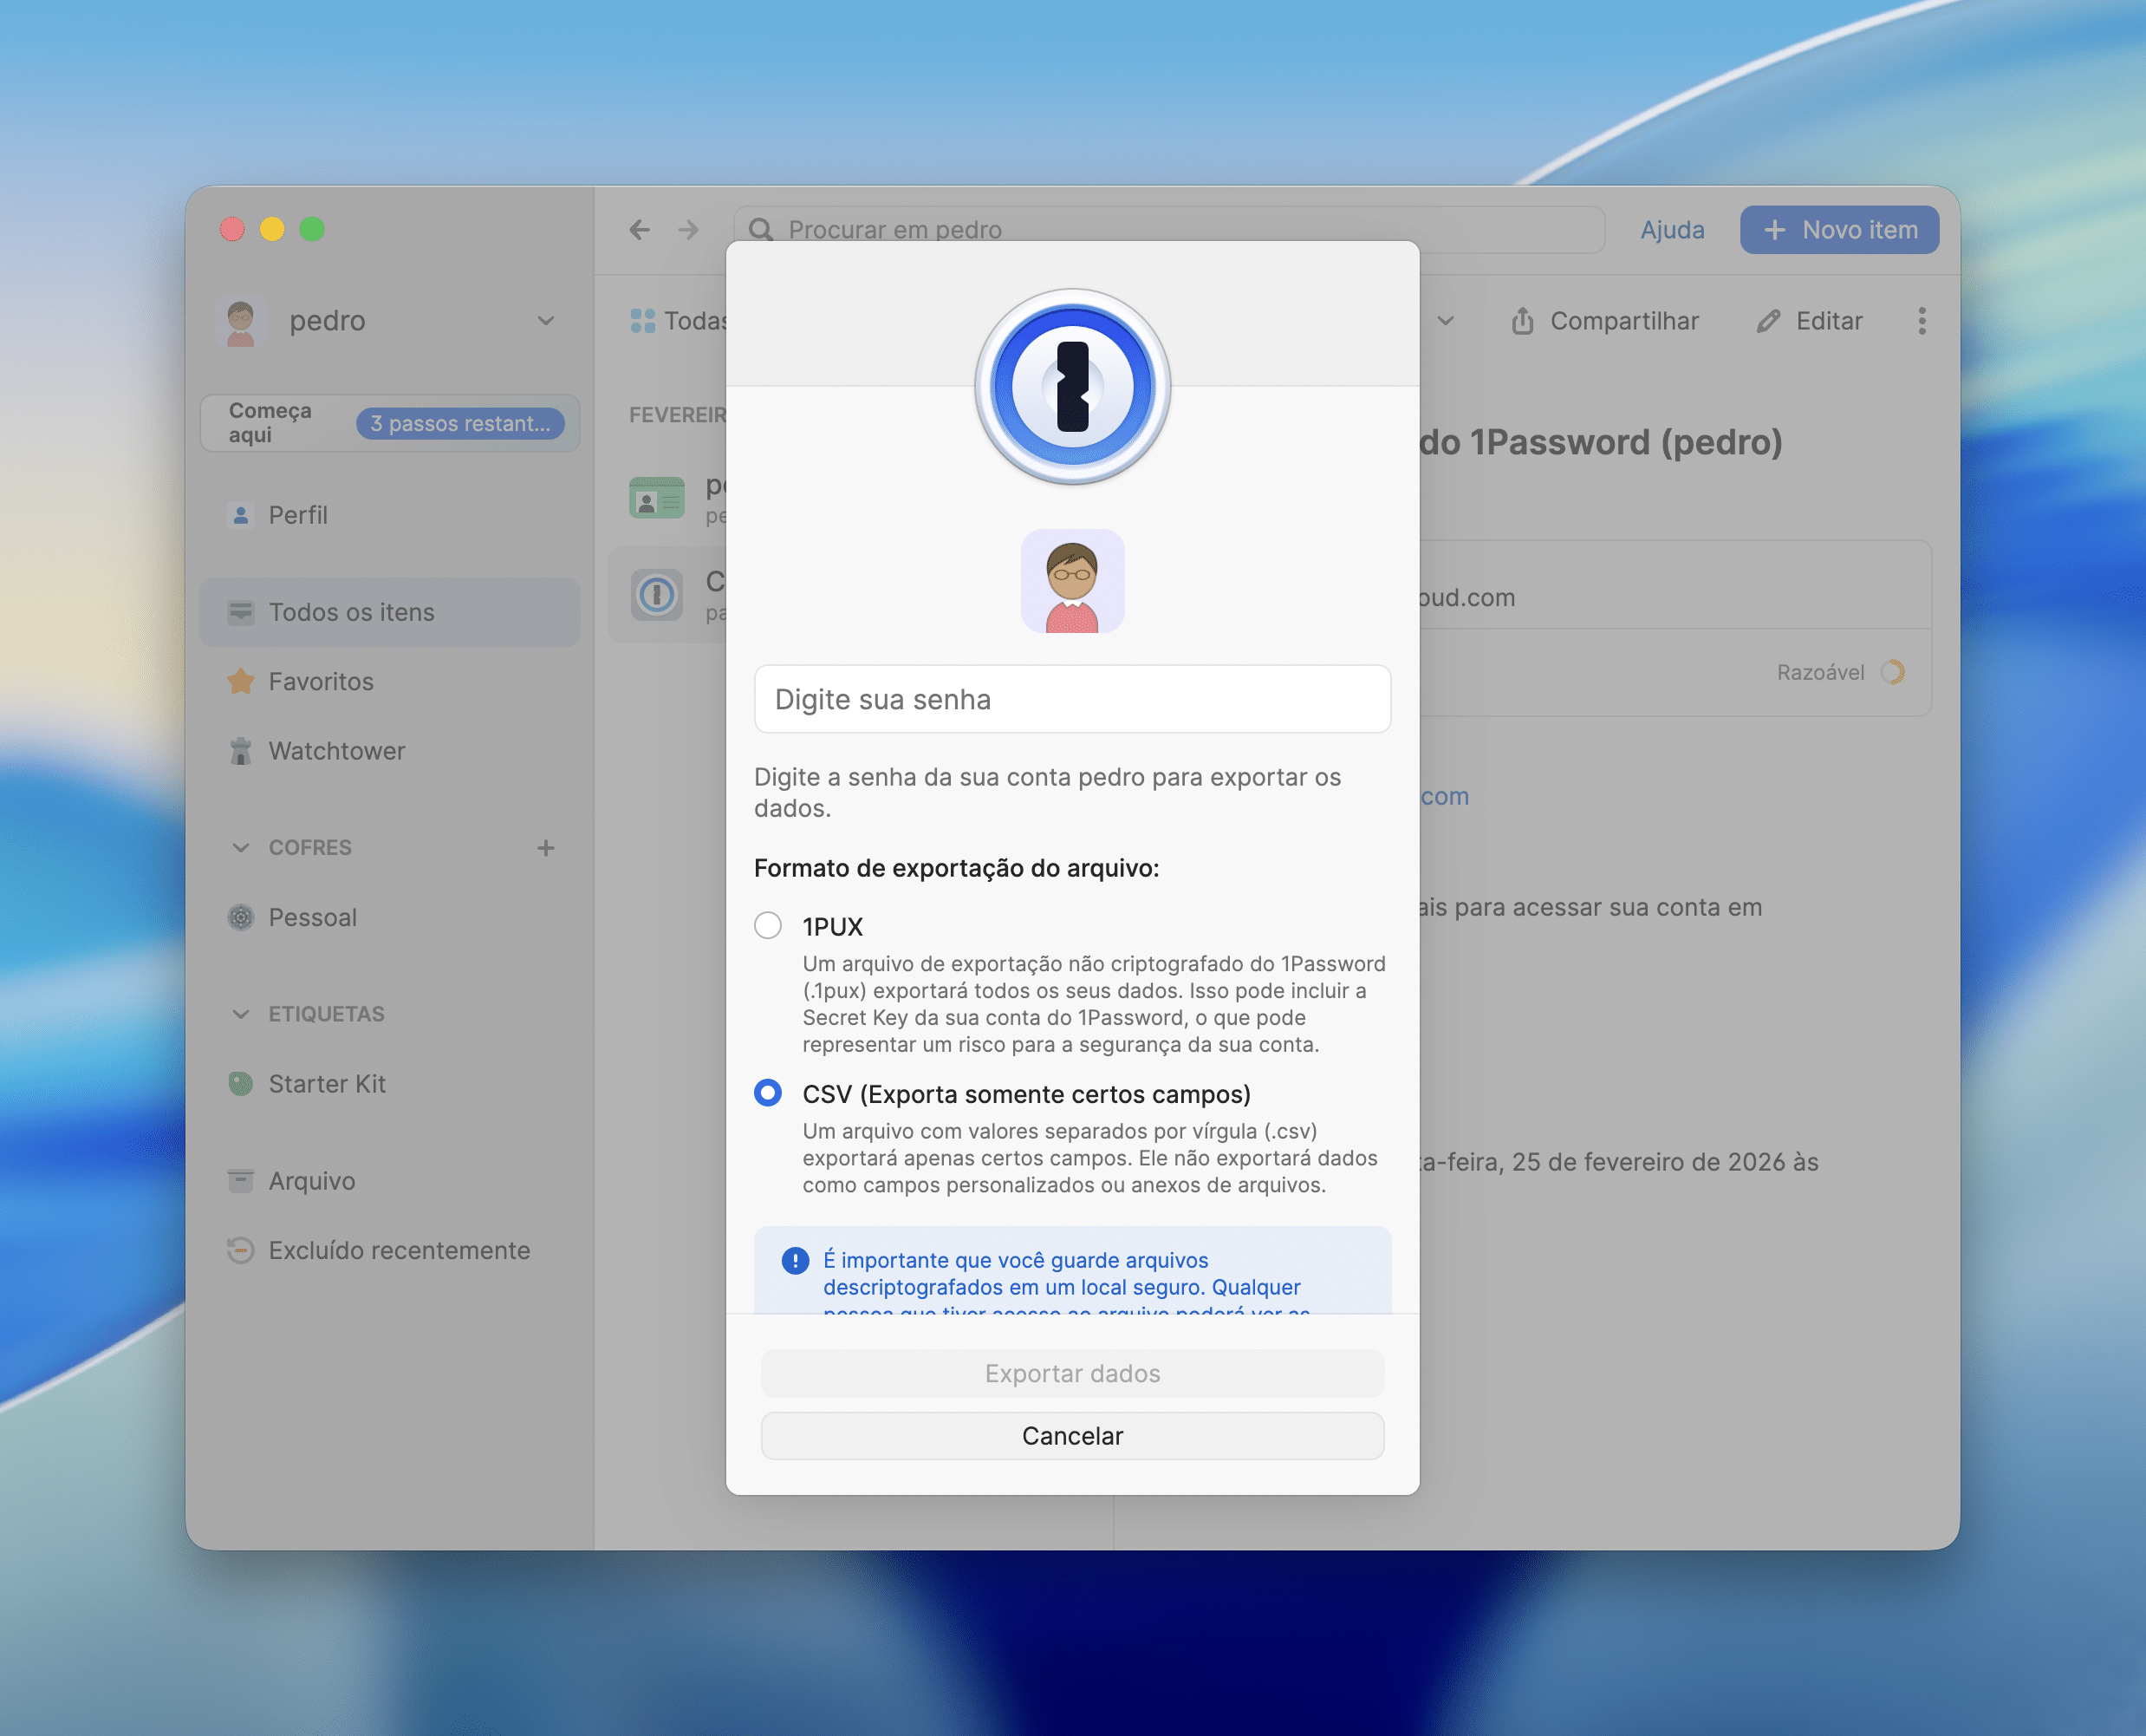The image size is (2146, 1736).
Task: Collapse the COFRES section
Action: tap(241, 848)
